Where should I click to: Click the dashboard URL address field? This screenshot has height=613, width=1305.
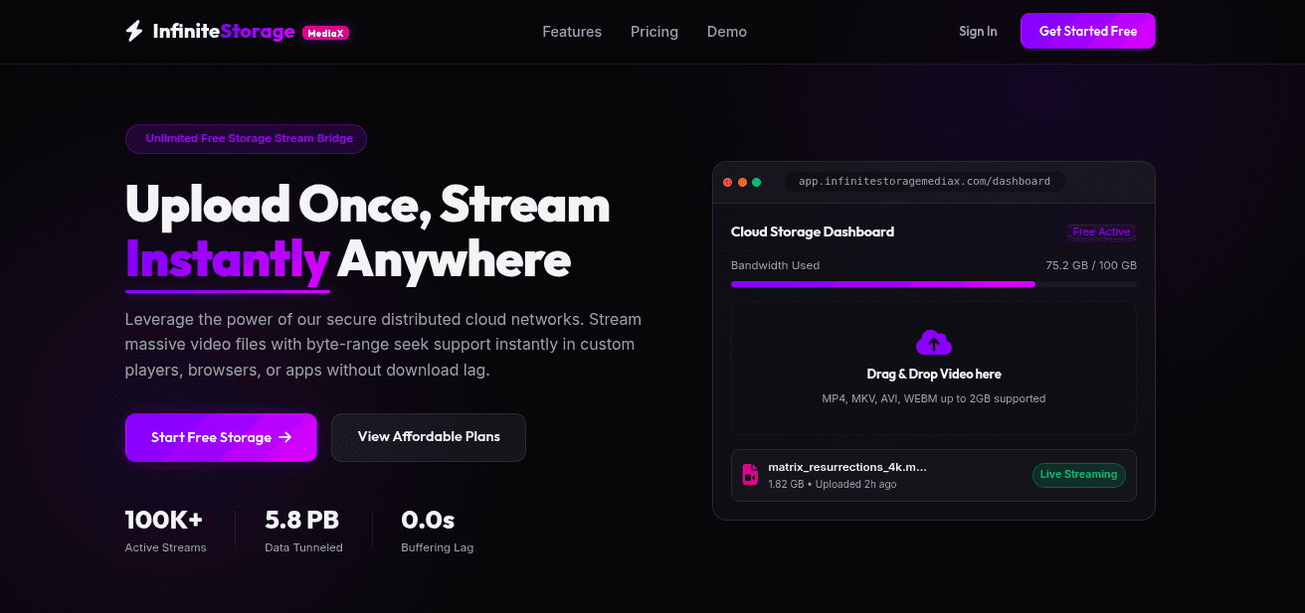click(924, 182)
